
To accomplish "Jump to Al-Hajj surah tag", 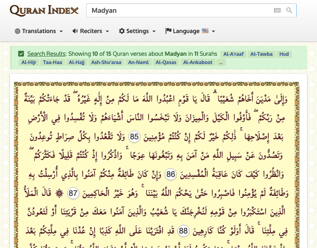I will (77, 62).
